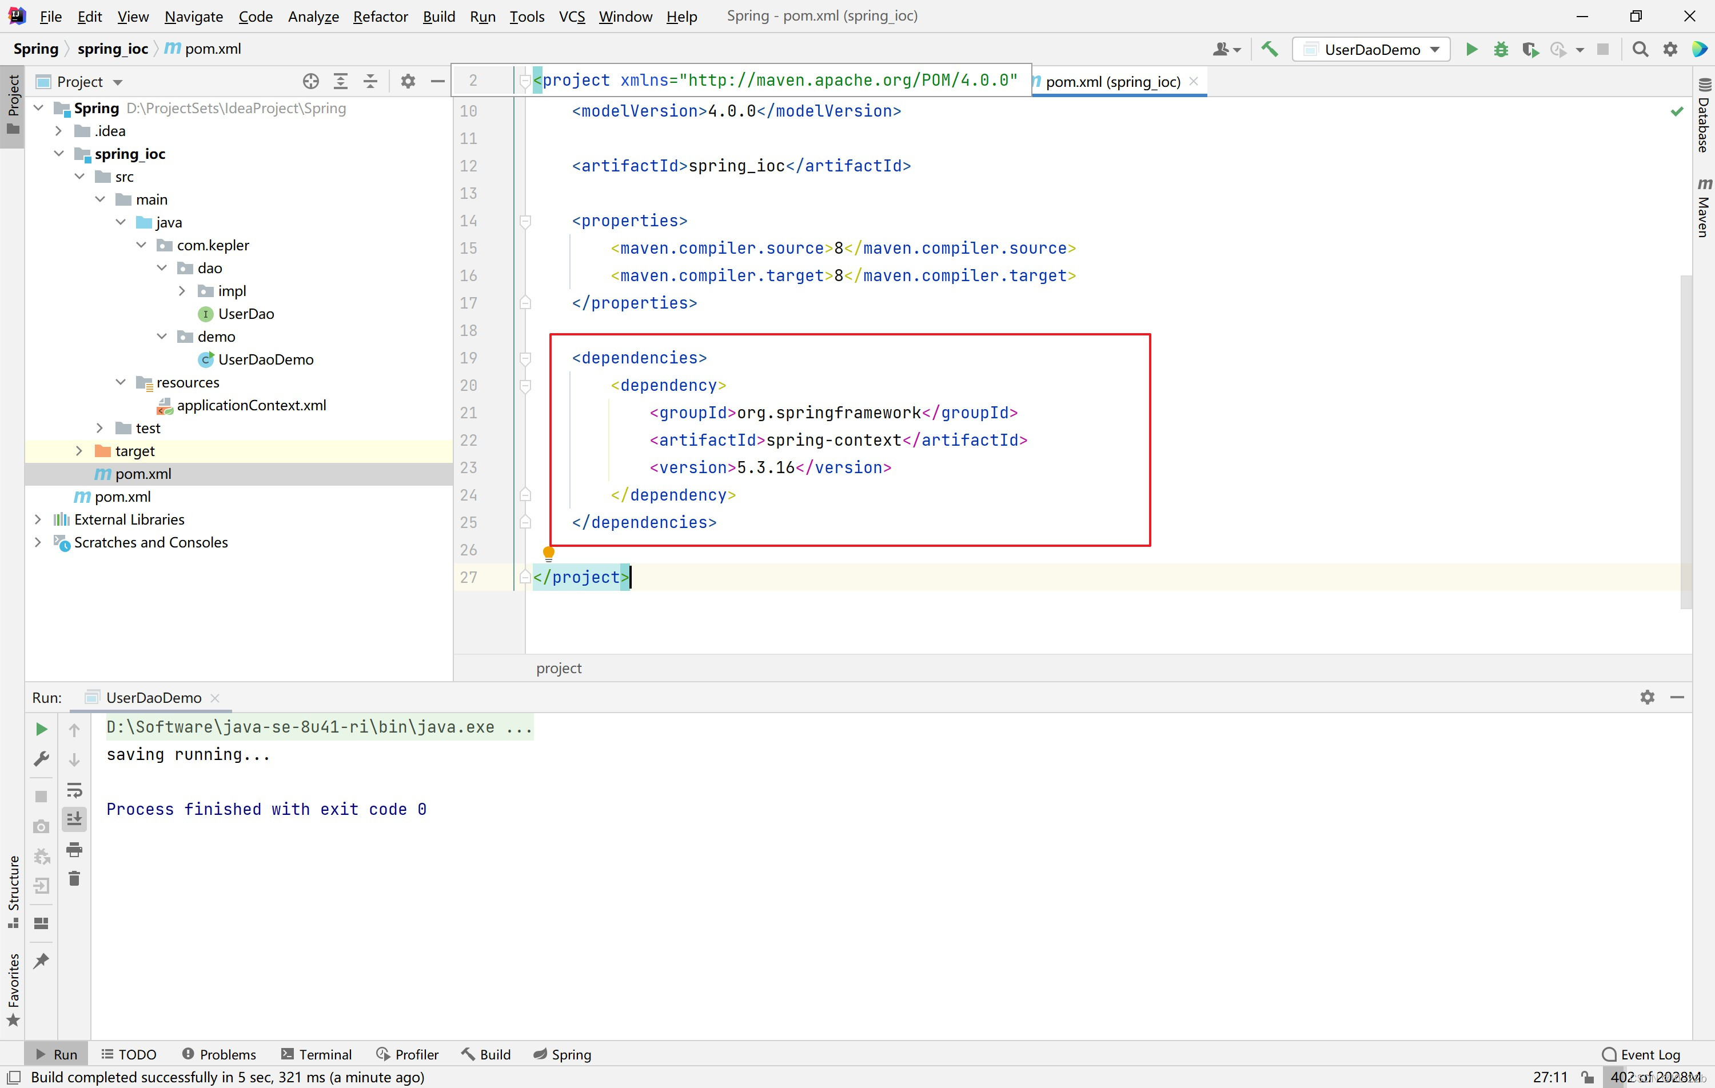Viewport: 1715px width, 1088px height.
Task: Open the Analyze menu
Action: coord(313,17)
